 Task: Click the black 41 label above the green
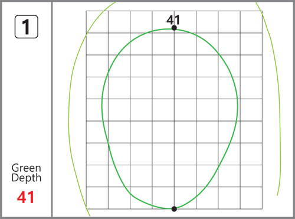point(173,20)
